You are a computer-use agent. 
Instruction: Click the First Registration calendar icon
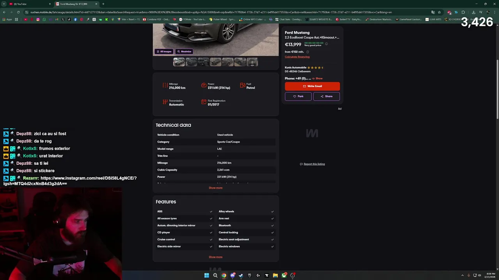click(204, 102)
